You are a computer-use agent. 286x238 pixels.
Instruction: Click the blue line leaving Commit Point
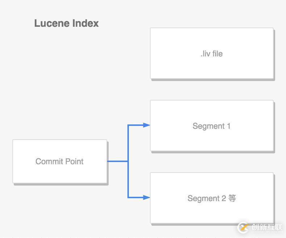coord(117,161)
